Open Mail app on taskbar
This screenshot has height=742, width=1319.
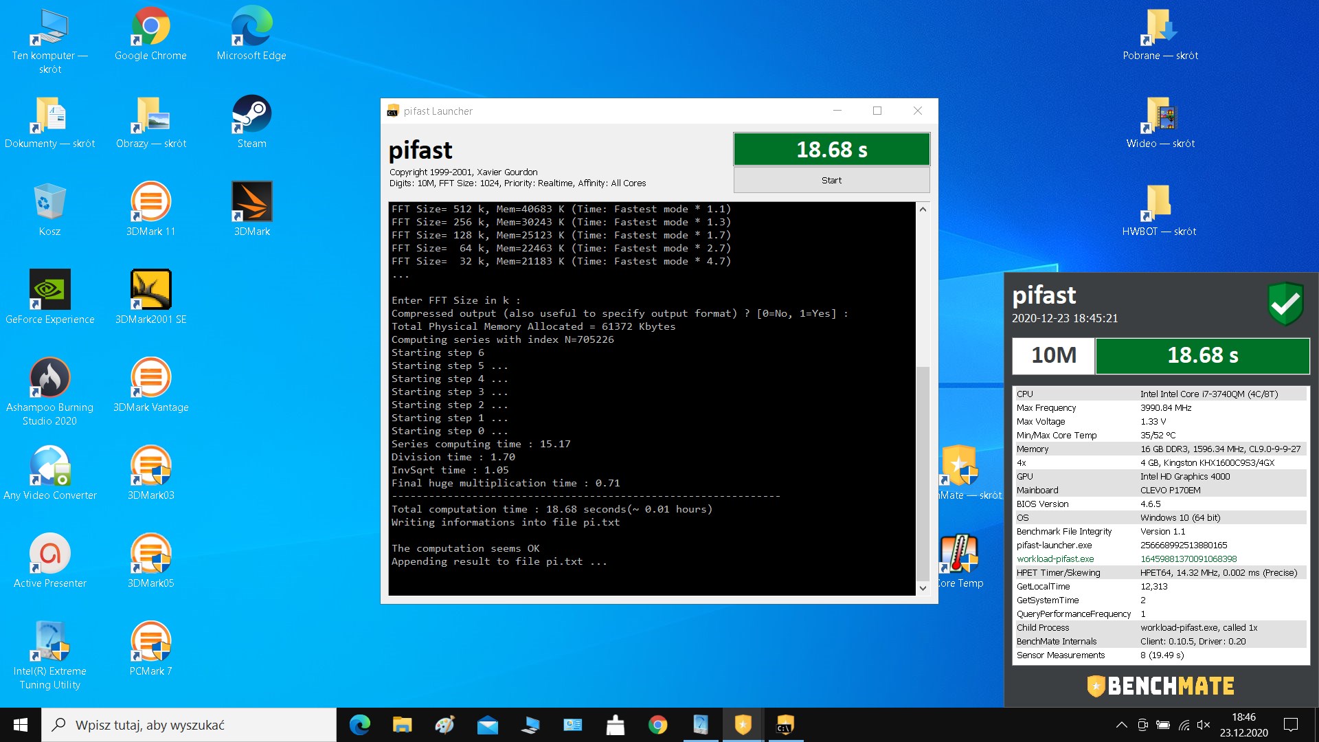[x=487, y=725]
